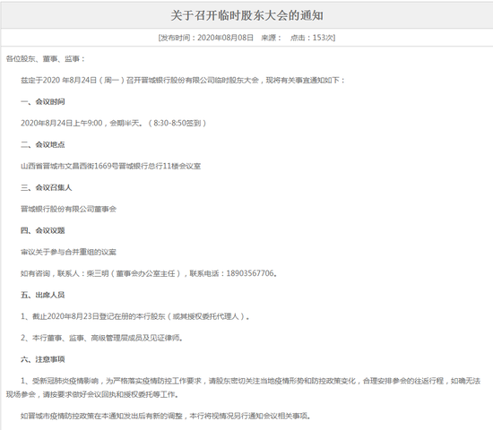Click the hit count 153次

323,38
